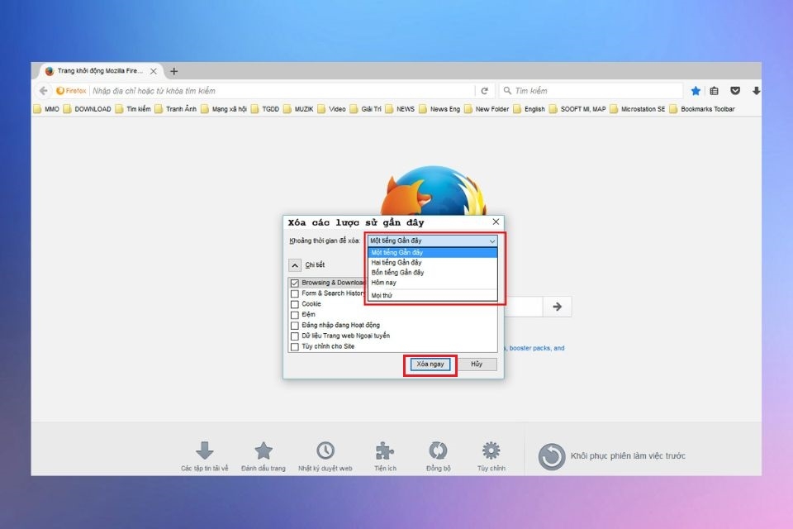Open the Tìm kiếm bookmarks folder
The width and height of the screenshot is (793, 529).
[x=133, y=109]
